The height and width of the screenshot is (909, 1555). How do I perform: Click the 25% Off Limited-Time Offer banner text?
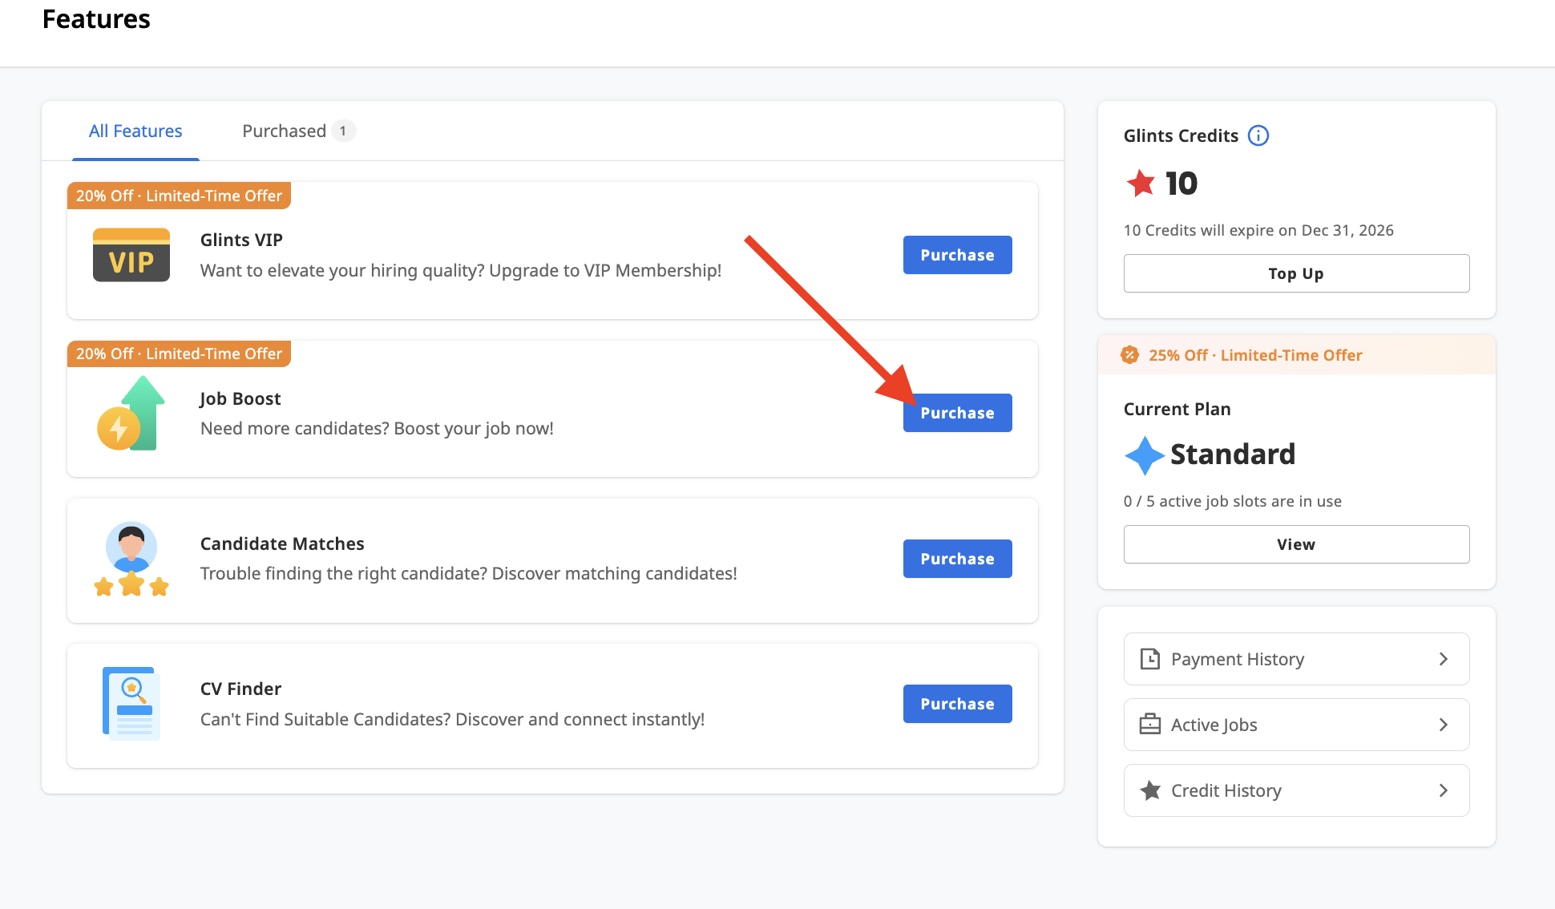(x=1255, y=355)
